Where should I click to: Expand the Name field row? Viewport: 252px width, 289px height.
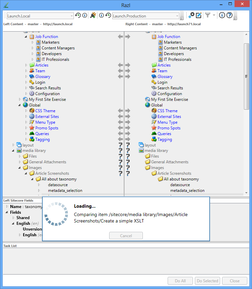click(7, 206)
